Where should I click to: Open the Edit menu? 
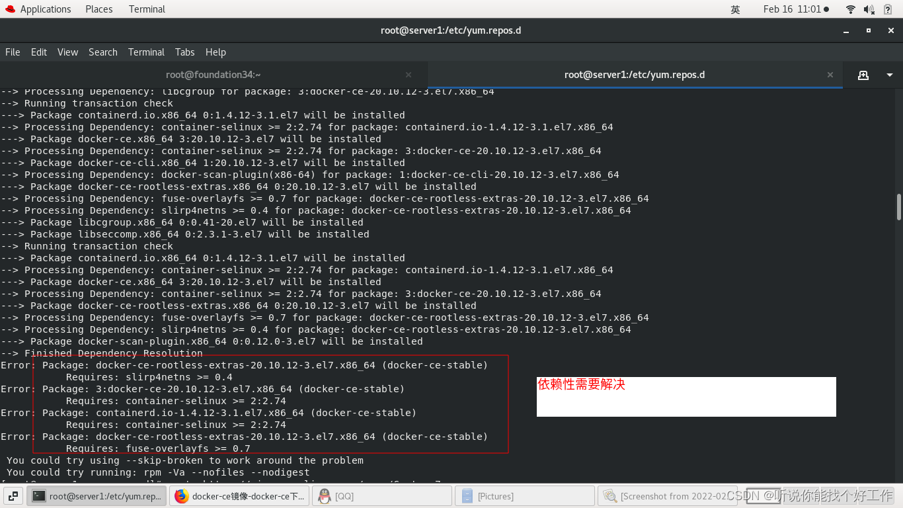coord(39,52)
